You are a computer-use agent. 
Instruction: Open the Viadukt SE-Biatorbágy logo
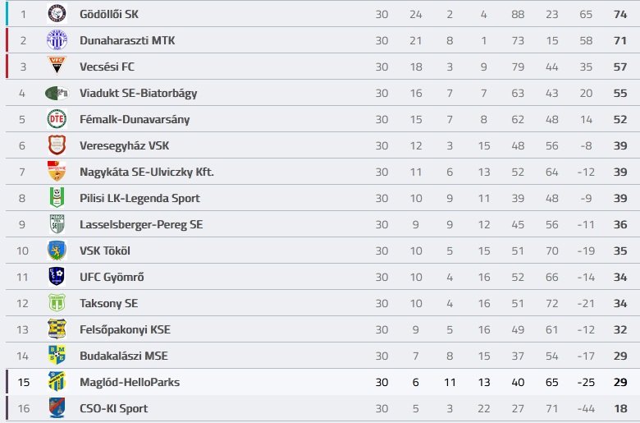click(57, 93)
